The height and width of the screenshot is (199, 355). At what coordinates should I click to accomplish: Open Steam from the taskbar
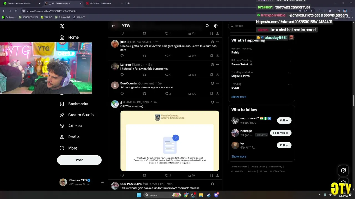[x=208, y=195]
